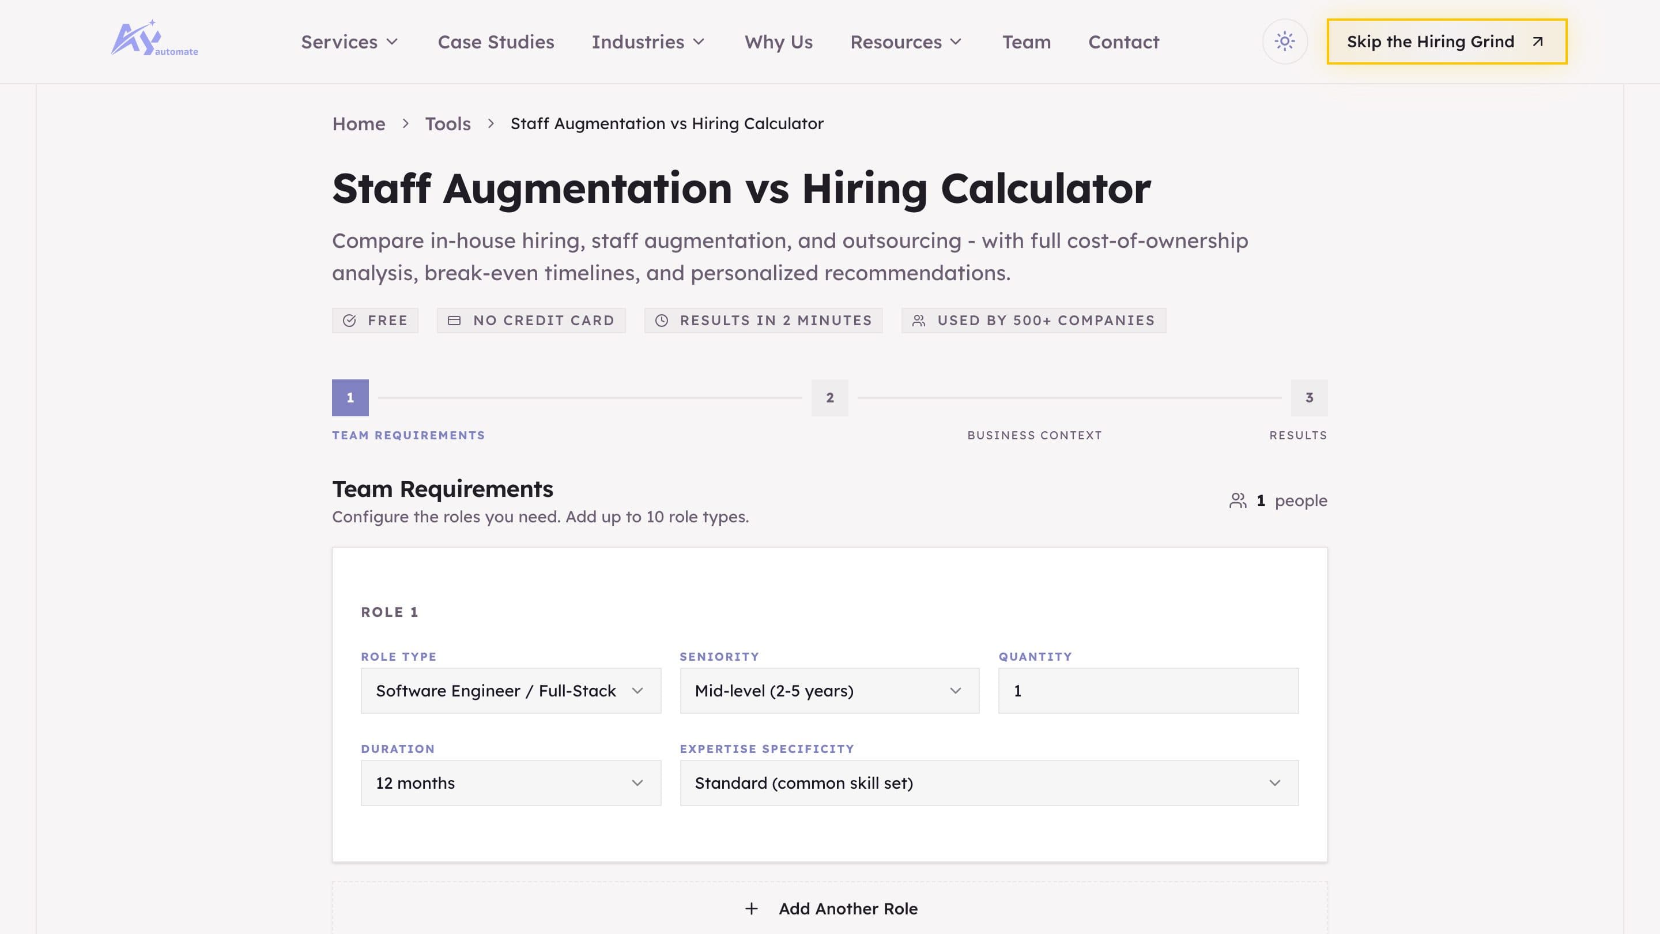Open the Role Type dropdown
Screen dimensions: 1660x934
coord(510,690)
